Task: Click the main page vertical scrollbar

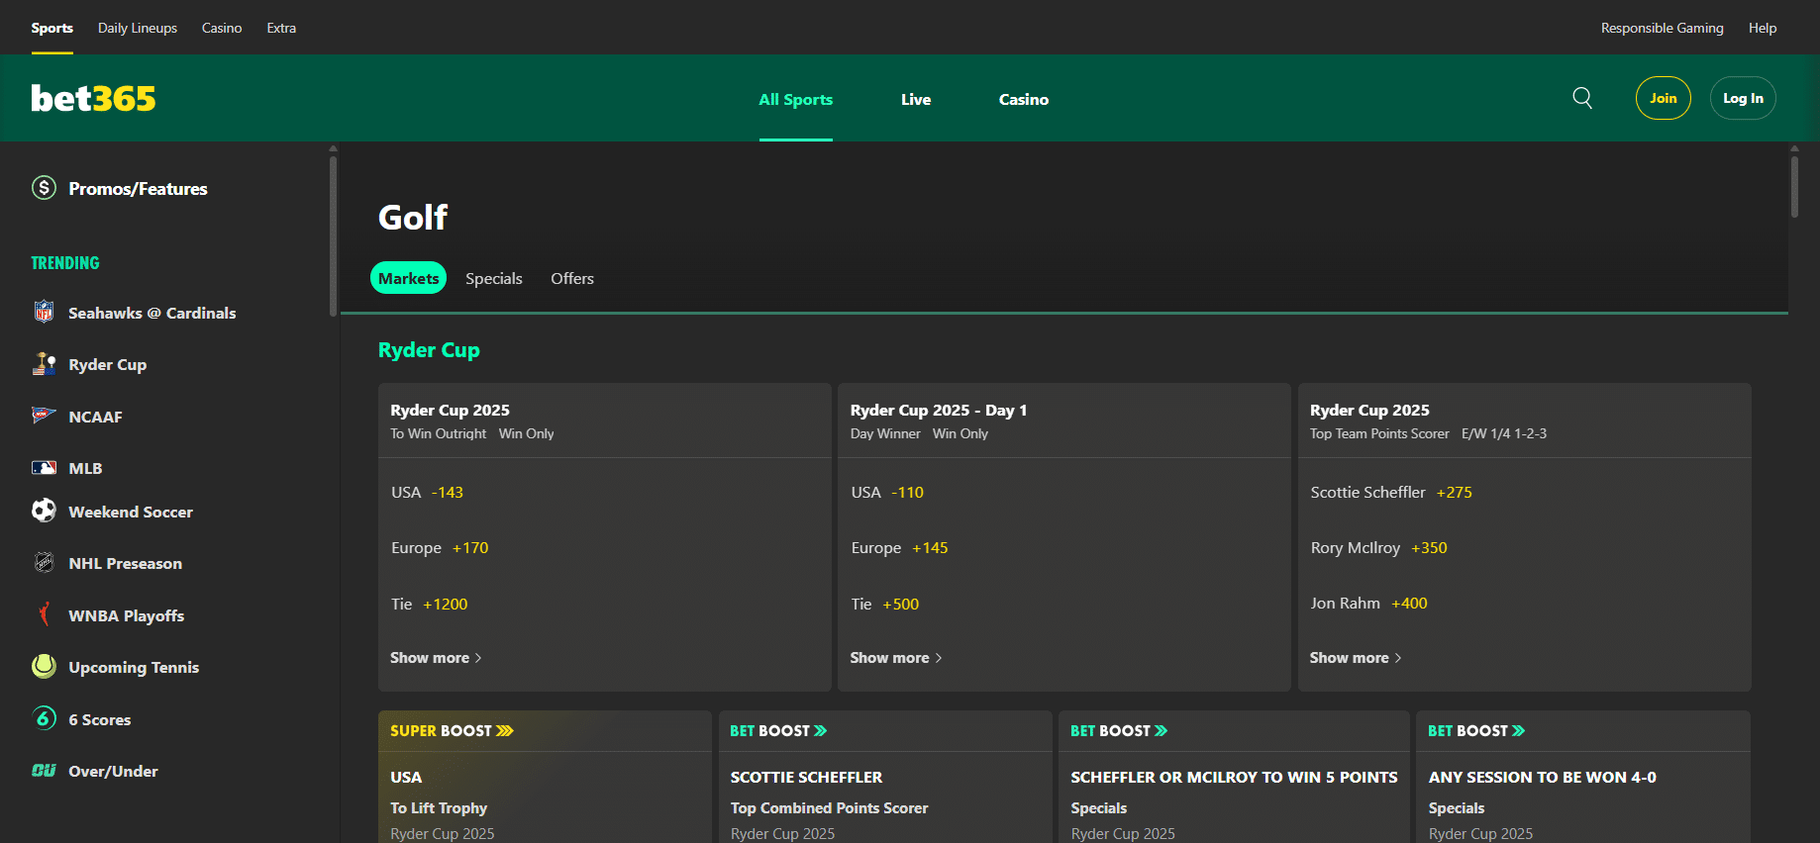Action: 1794,185
